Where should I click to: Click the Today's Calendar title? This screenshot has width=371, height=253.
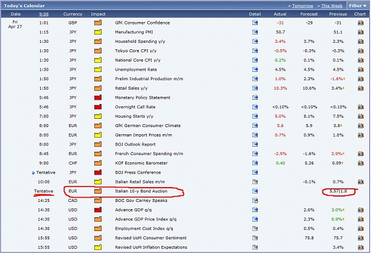24,6
